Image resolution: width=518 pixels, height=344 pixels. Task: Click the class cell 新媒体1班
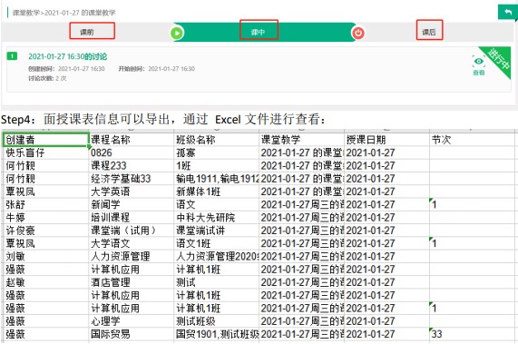(x=217, y=192)
